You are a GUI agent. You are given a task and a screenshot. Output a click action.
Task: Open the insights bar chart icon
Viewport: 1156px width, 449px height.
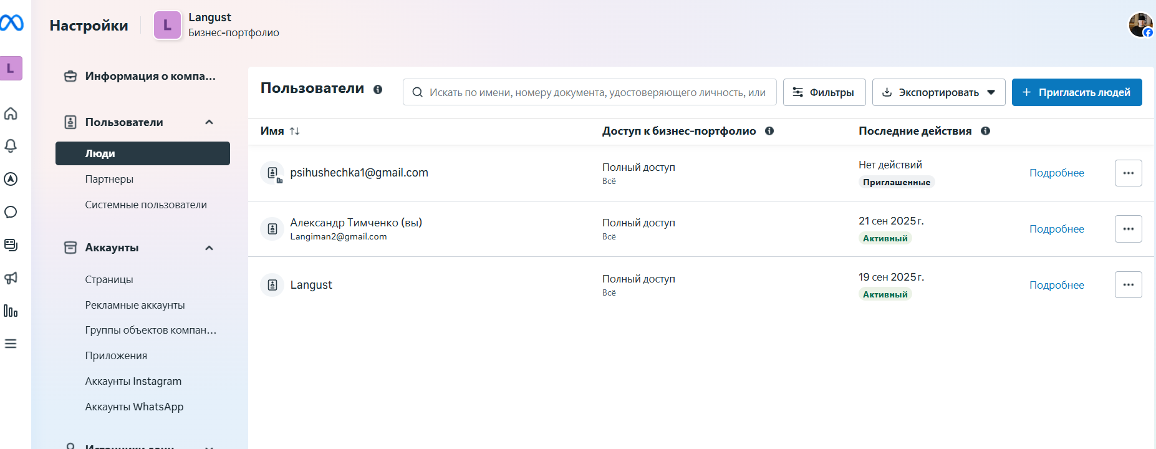(x=11, y=311)
